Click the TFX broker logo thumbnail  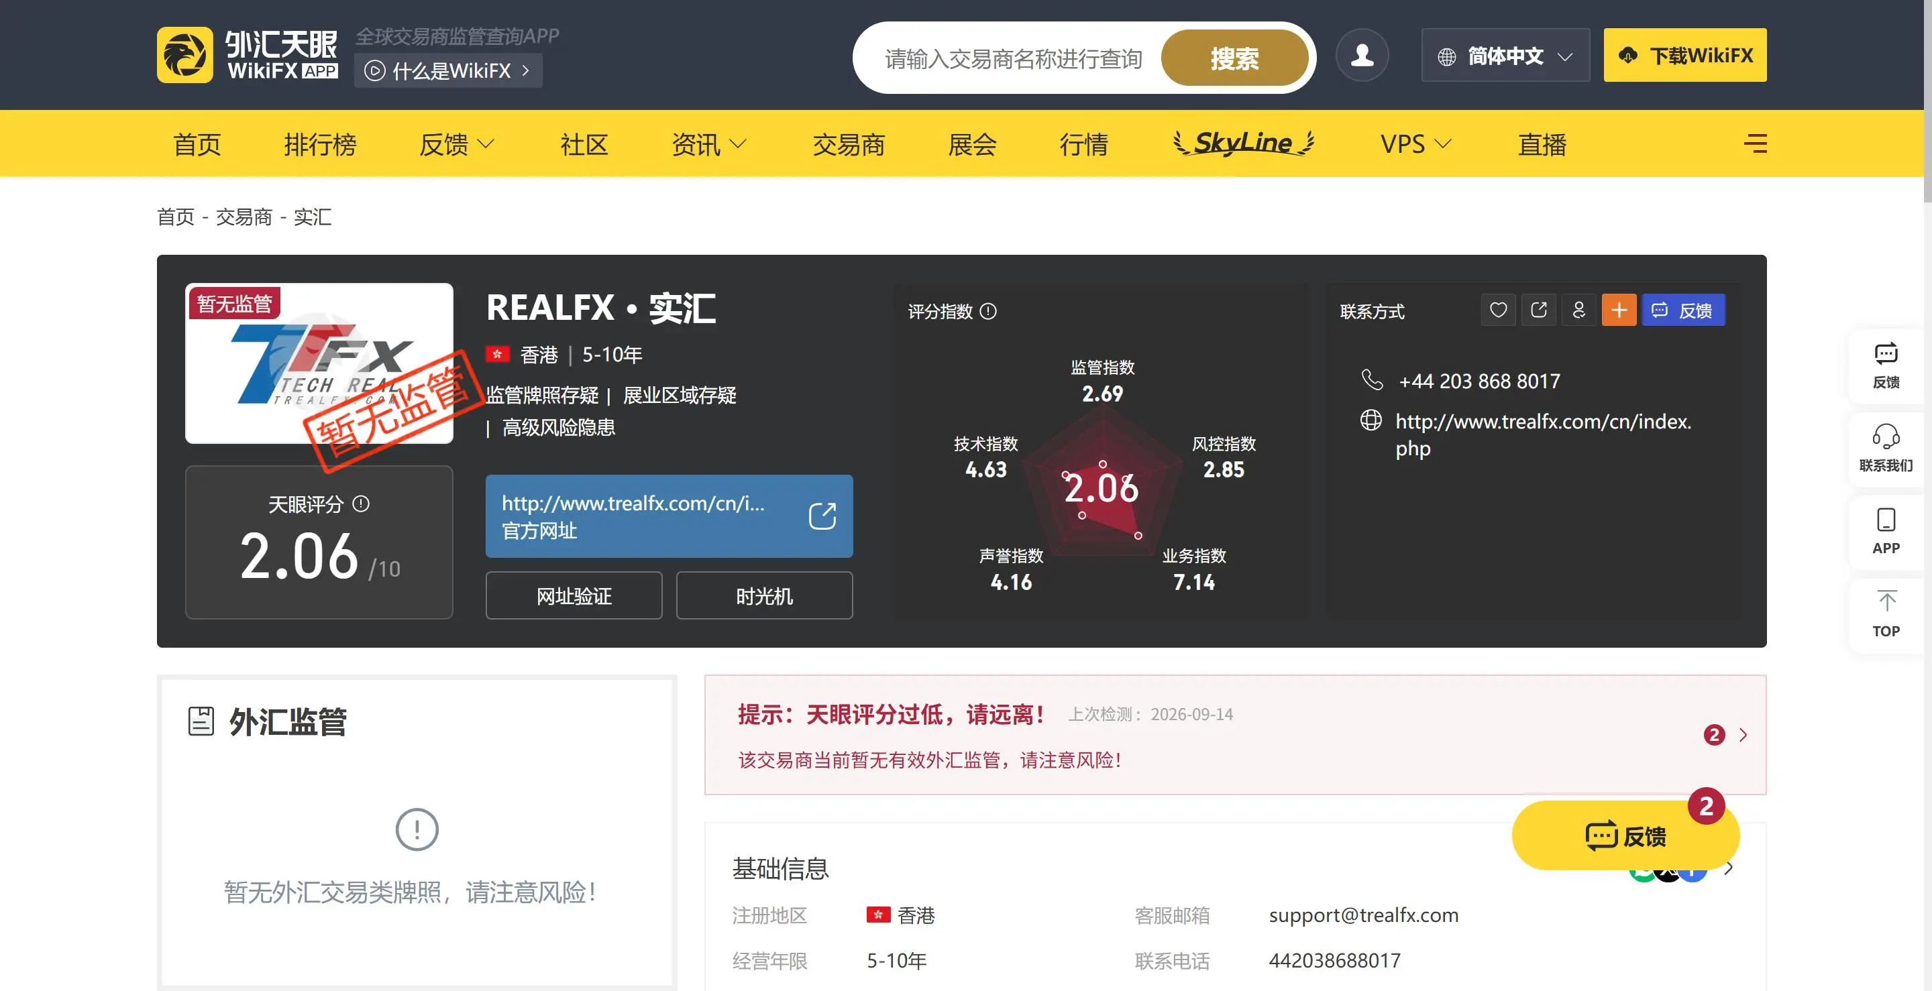pyautogui.click(x=319, y=363)
